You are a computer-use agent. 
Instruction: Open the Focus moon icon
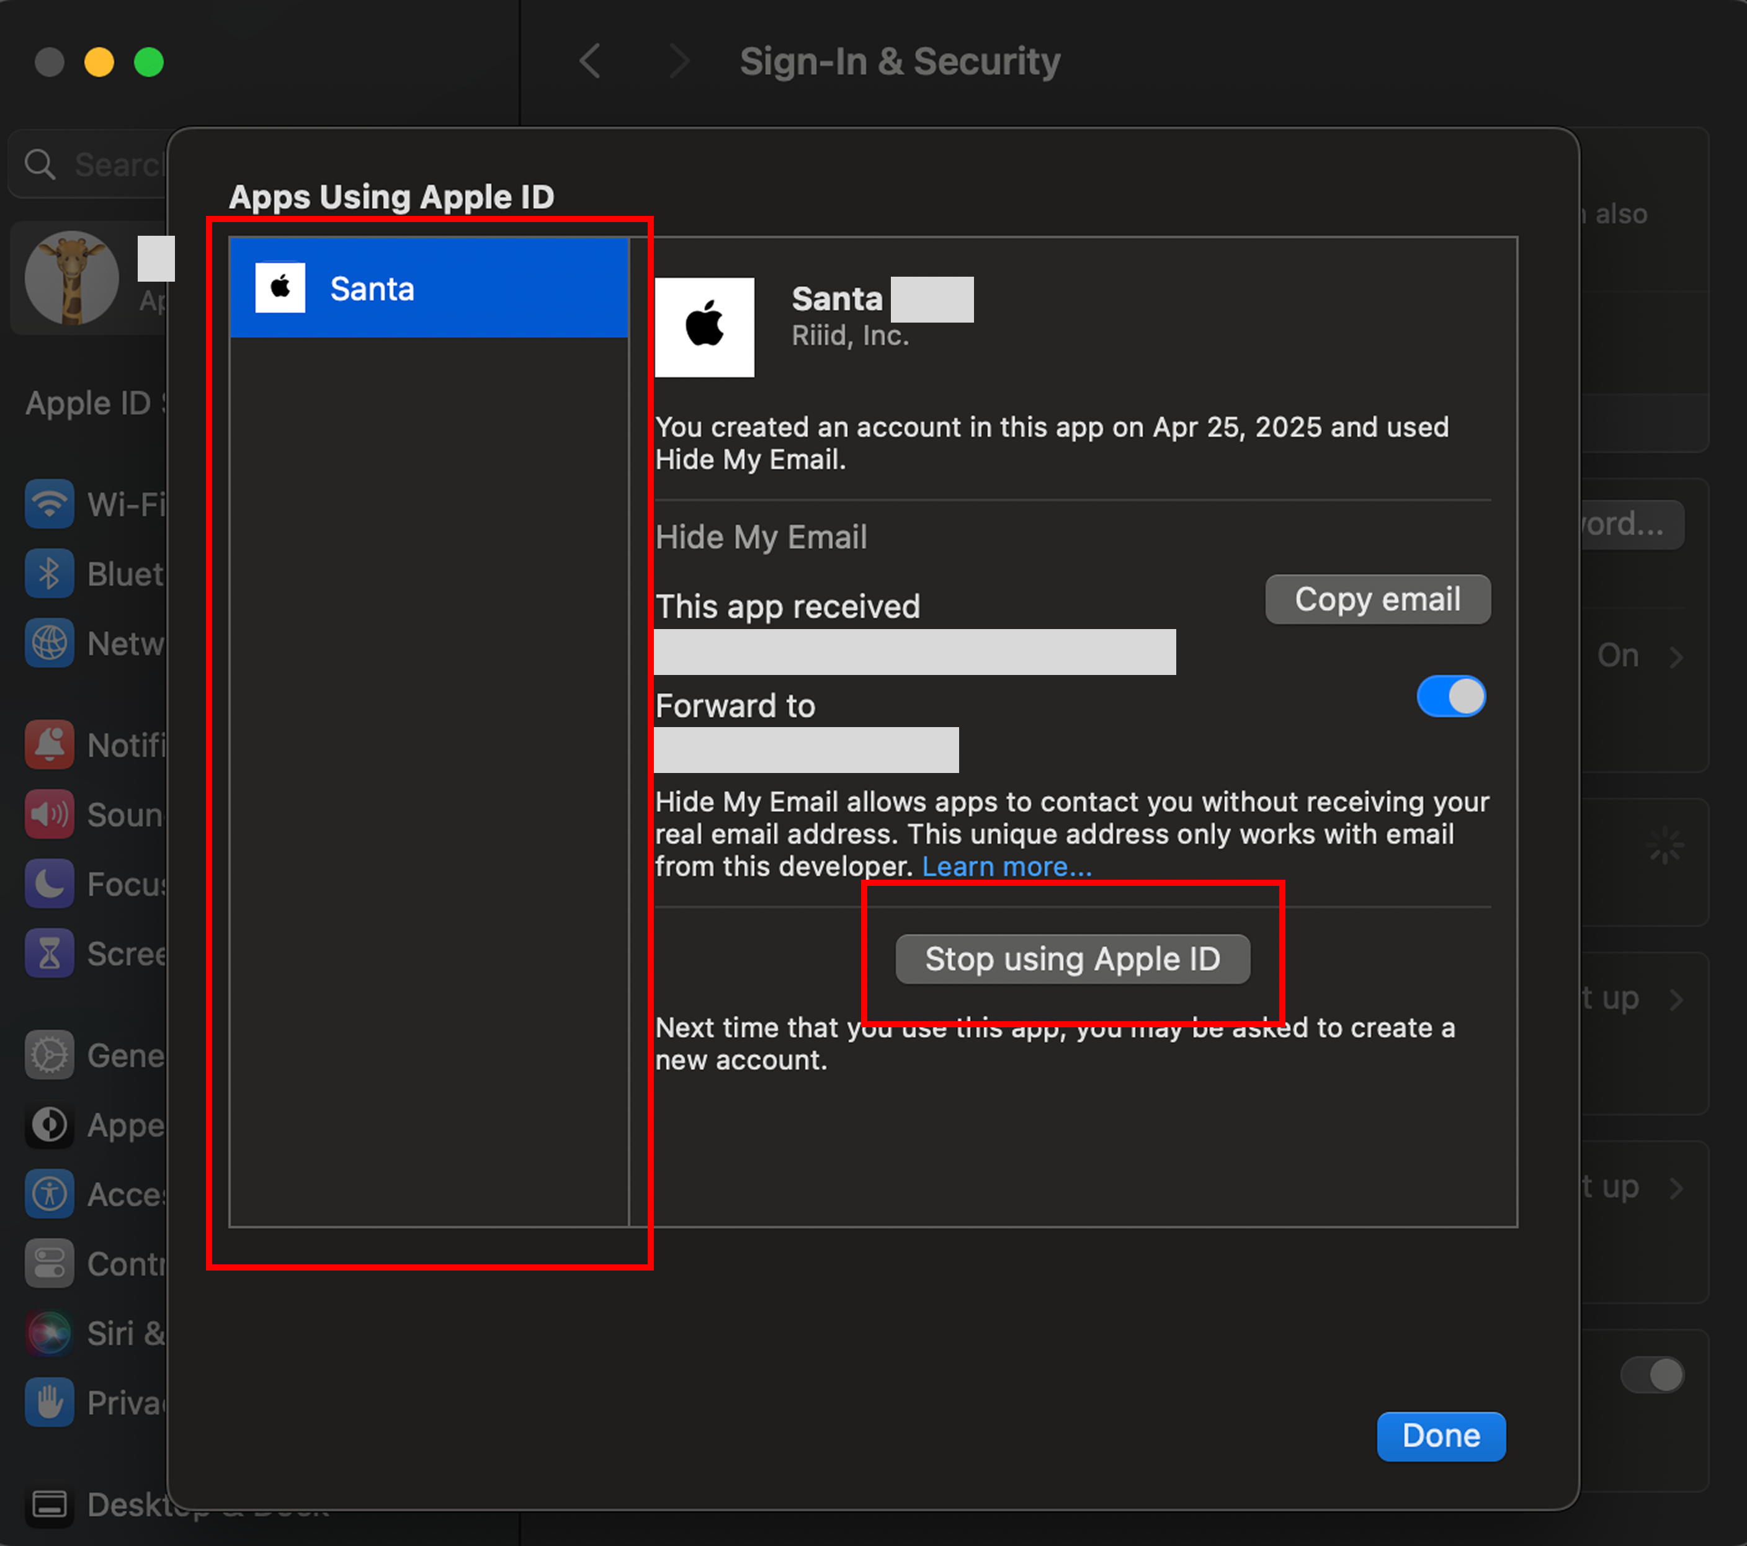[x=49, y=883]
